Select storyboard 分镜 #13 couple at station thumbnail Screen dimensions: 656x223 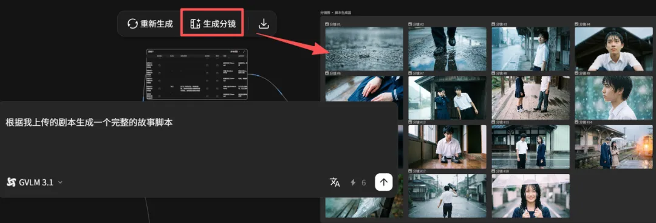[x=530, y=147]
